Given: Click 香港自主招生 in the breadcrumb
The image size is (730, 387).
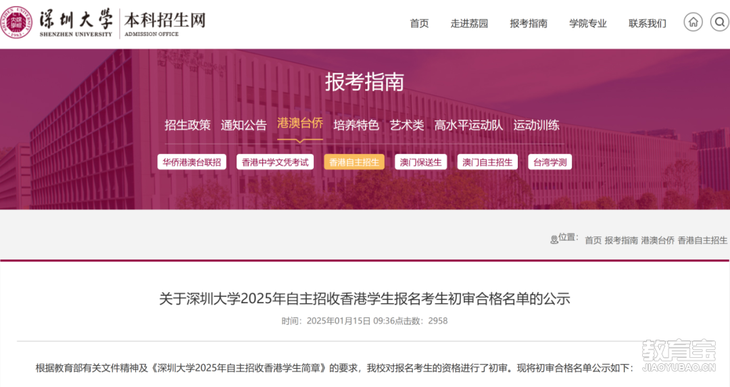Looking at the screenshot, I should click(702, 240).
